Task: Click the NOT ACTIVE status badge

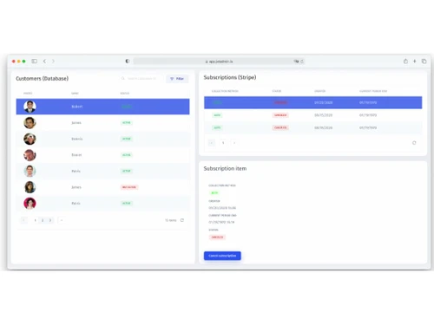Action: pyautogui.click(x=129, y=187)
